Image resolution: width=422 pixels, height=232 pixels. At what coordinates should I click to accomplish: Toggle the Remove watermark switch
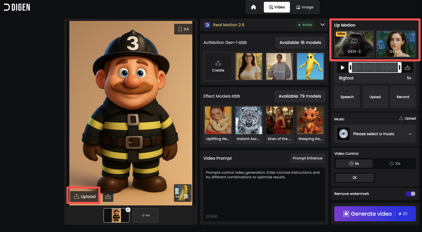coord(410,194)
